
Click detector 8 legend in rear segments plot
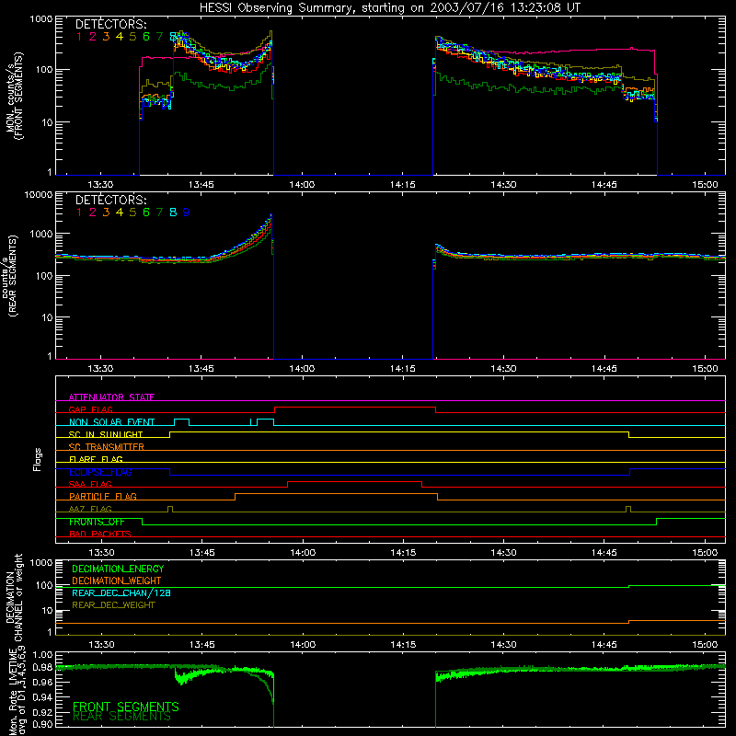coord(173,213)
